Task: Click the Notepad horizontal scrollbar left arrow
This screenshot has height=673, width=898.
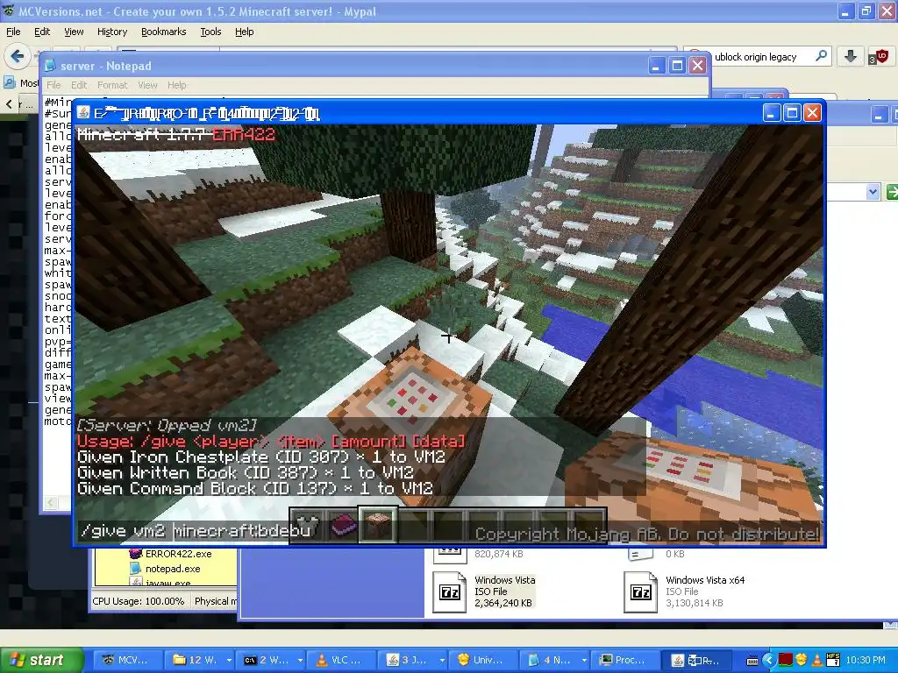Action: point(50,503)
